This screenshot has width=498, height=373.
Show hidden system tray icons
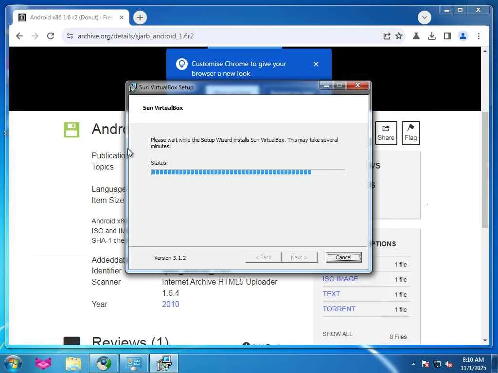pos(413,364)
